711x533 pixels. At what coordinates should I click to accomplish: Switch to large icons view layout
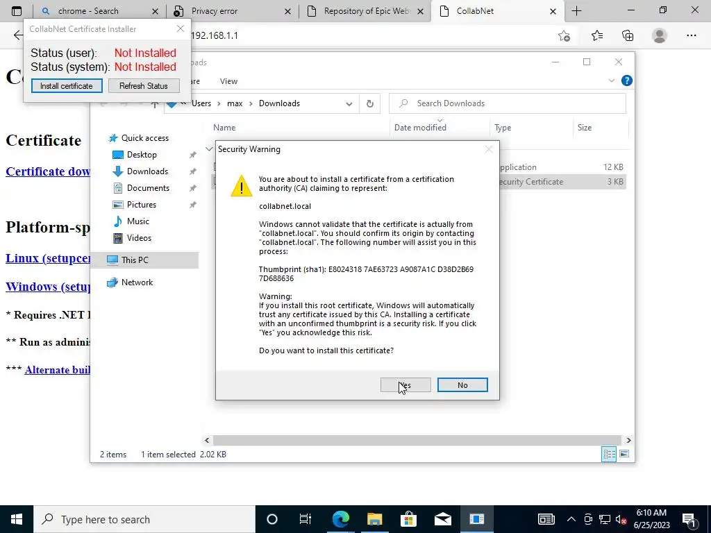(624, 454)
